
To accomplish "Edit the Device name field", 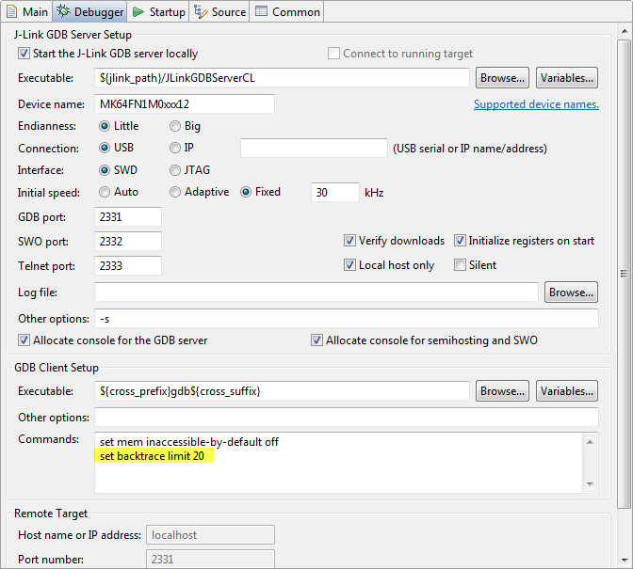I will click(x=185, y=104).
